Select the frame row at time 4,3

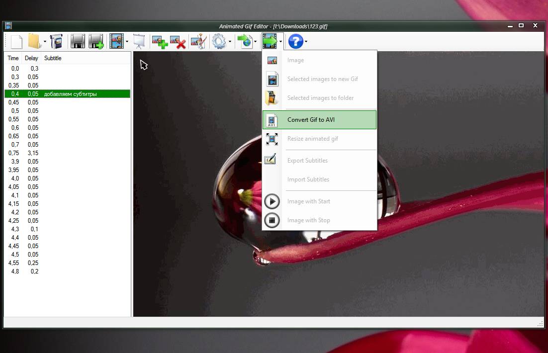(68, 229)
